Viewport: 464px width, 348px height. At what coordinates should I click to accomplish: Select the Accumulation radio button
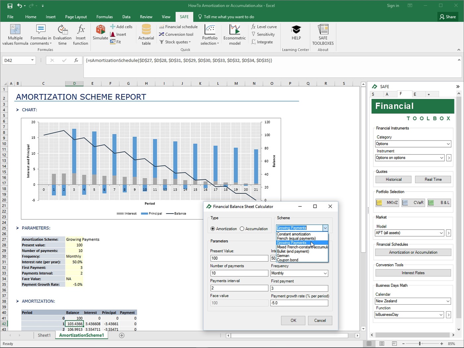pos(242,229)
